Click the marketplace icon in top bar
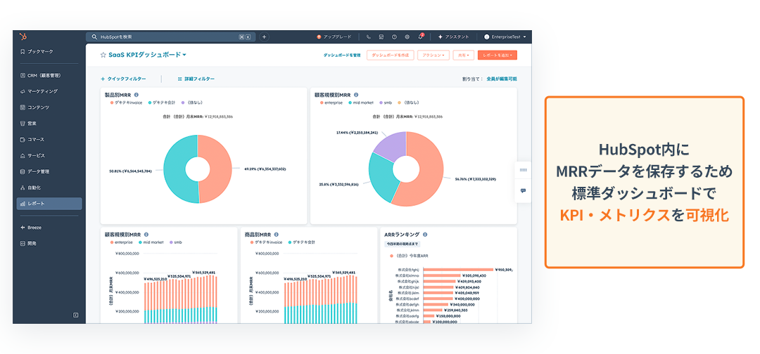 click(381, 37)
